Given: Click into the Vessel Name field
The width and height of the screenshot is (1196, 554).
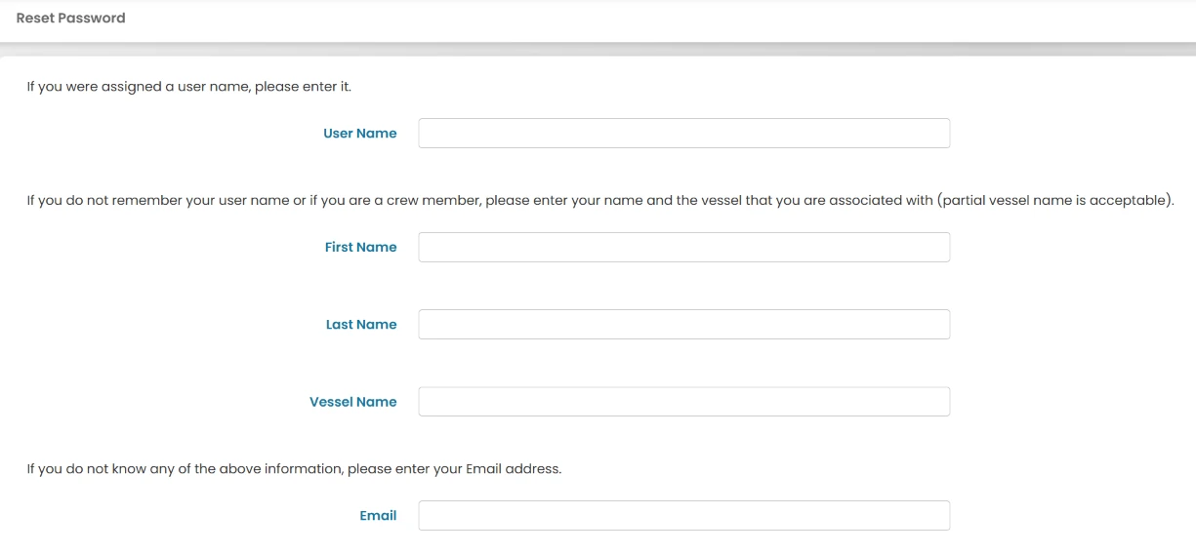Looking at the screenshot, I should 683,402.
